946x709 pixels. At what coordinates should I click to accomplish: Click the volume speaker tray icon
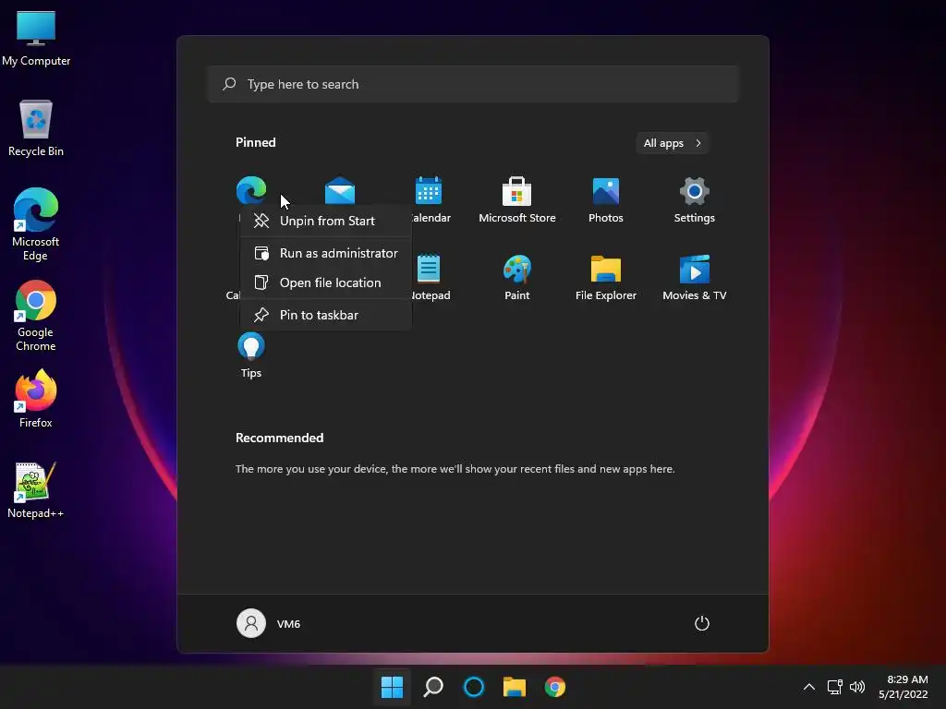[x=856, y=687]
